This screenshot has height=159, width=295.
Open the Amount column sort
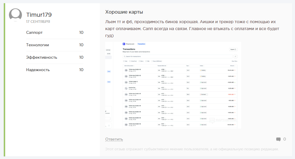pyautogui.click(x=233, y=66)
